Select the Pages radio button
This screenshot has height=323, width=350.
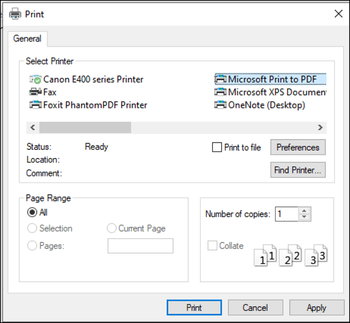(32, 246)
